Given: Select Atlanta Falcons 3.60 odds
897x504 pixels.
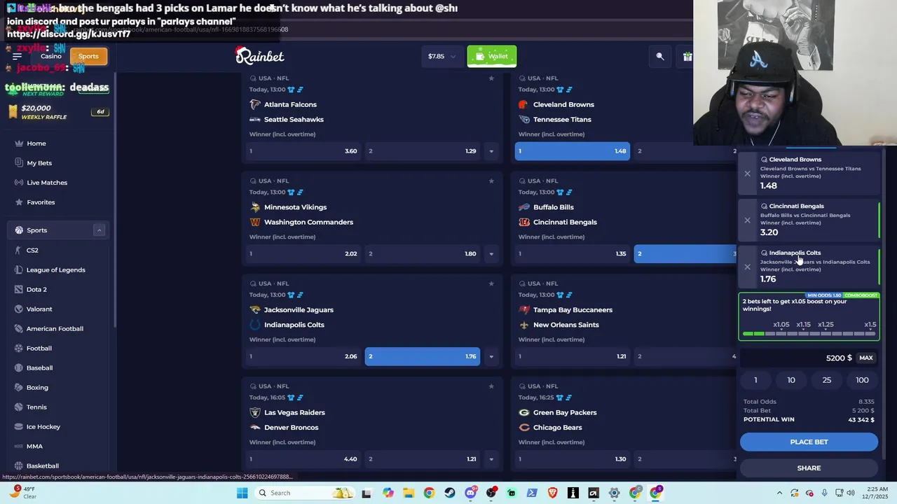Looking at the screenshot, I should [303, 151].
